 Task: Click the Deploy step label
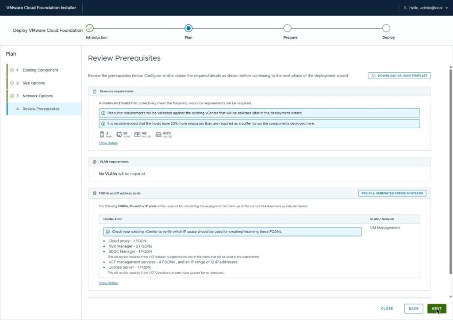coord(388,38)
